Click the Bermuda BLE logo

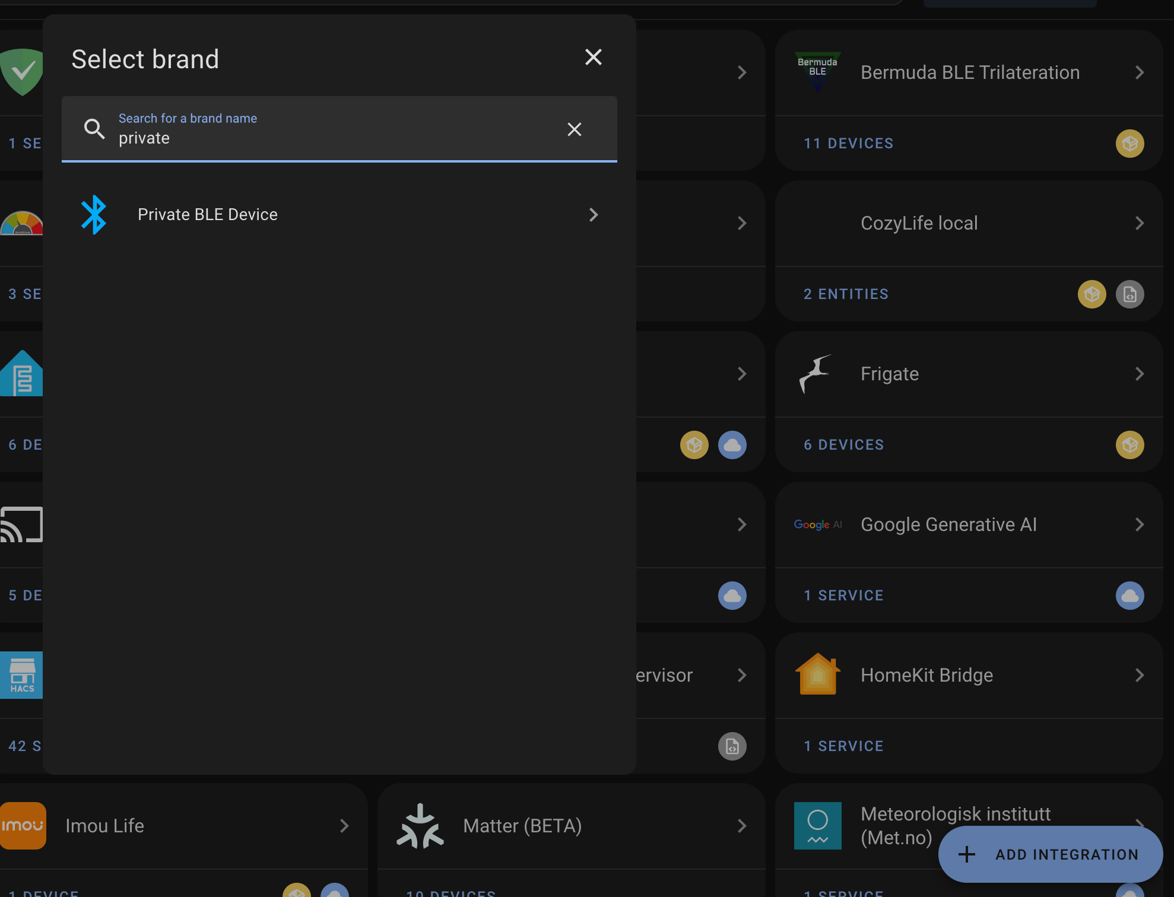817,71
